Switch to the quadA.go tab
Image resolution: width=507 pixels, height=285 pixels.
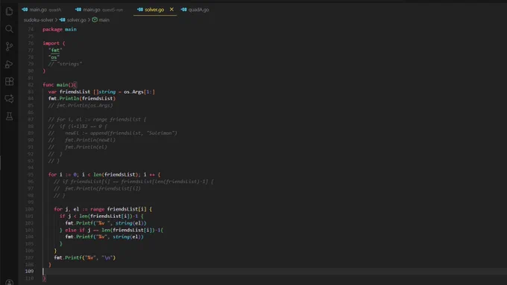click(195, 10)
